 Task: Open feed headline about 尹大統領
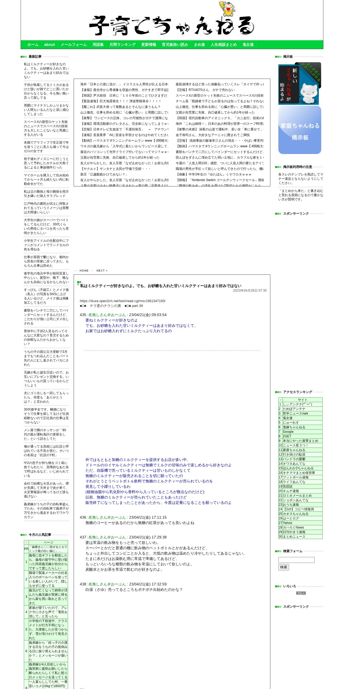(x=124, y=96)
